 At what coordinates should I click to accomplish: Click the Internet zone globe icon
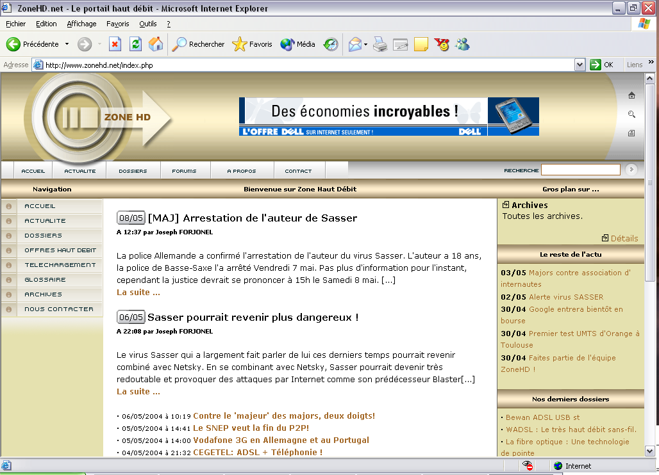pyautogui.click(x=558, y=466)
